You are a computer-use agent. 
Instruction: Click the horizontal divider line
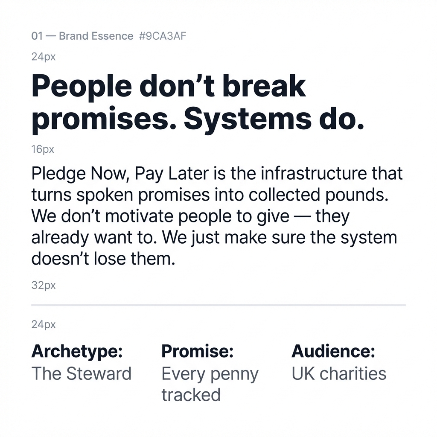coord(218,305)
